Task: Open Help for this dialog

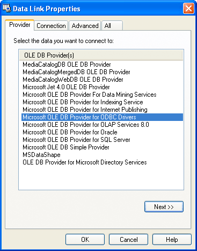Action: click(x=172, y=240)
